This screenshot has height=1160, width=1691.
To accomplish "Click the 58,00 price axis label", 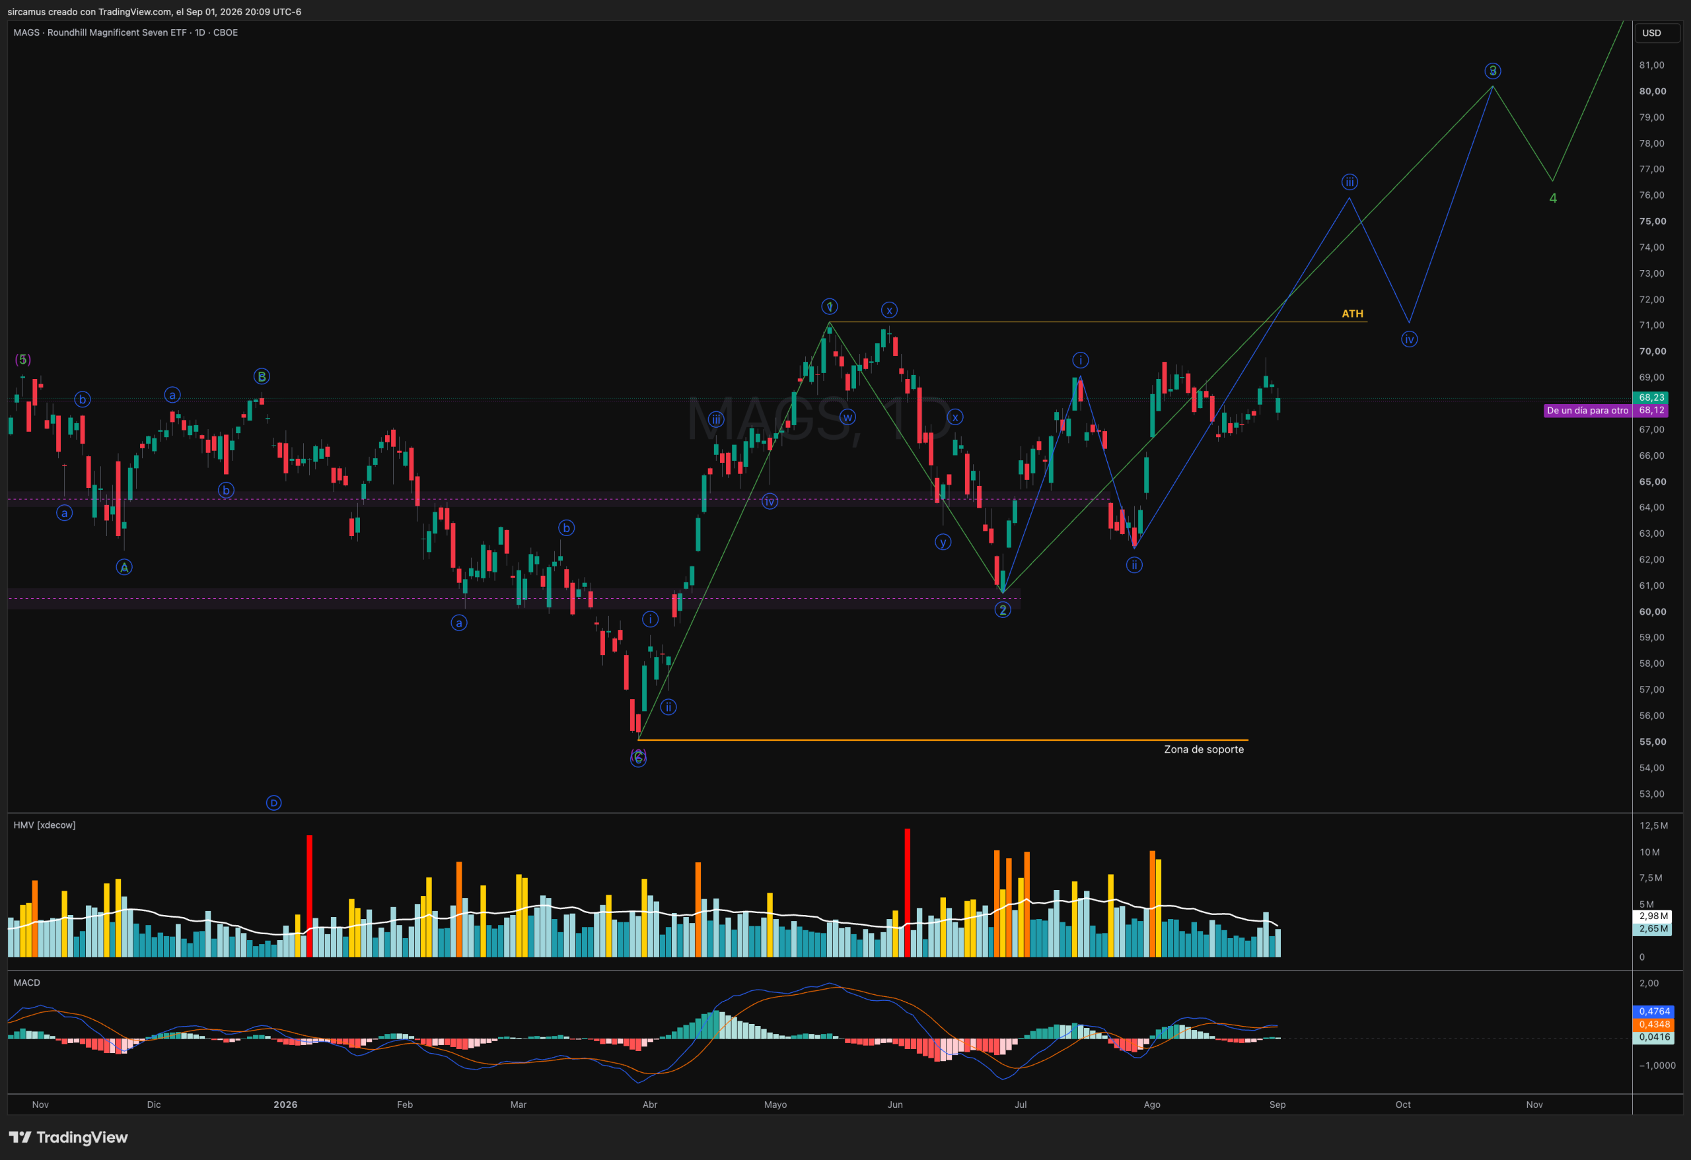I will (1652, 664).
